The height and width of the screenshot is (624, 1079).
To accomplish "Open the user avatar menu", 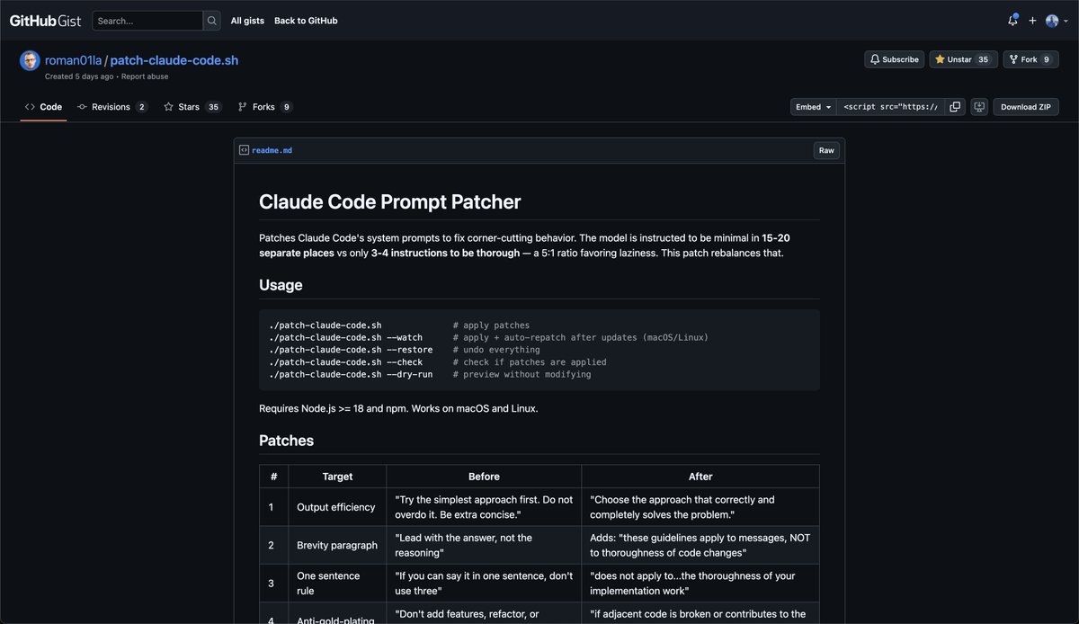I will (x=1057, y=21).
